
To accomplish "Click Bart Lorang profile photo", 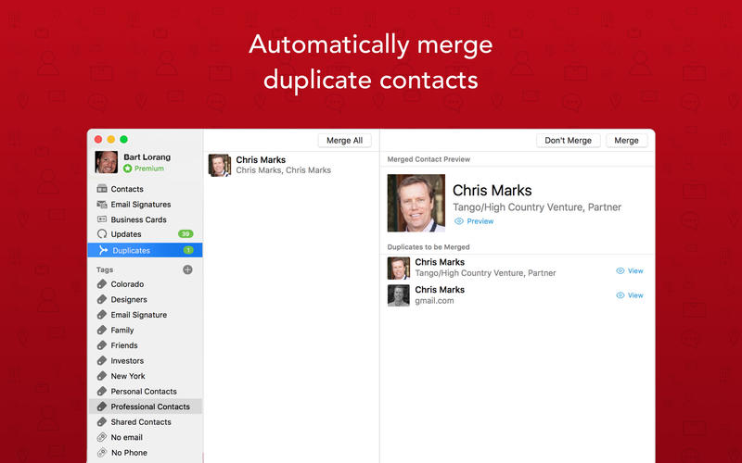I will pos(107,162).
